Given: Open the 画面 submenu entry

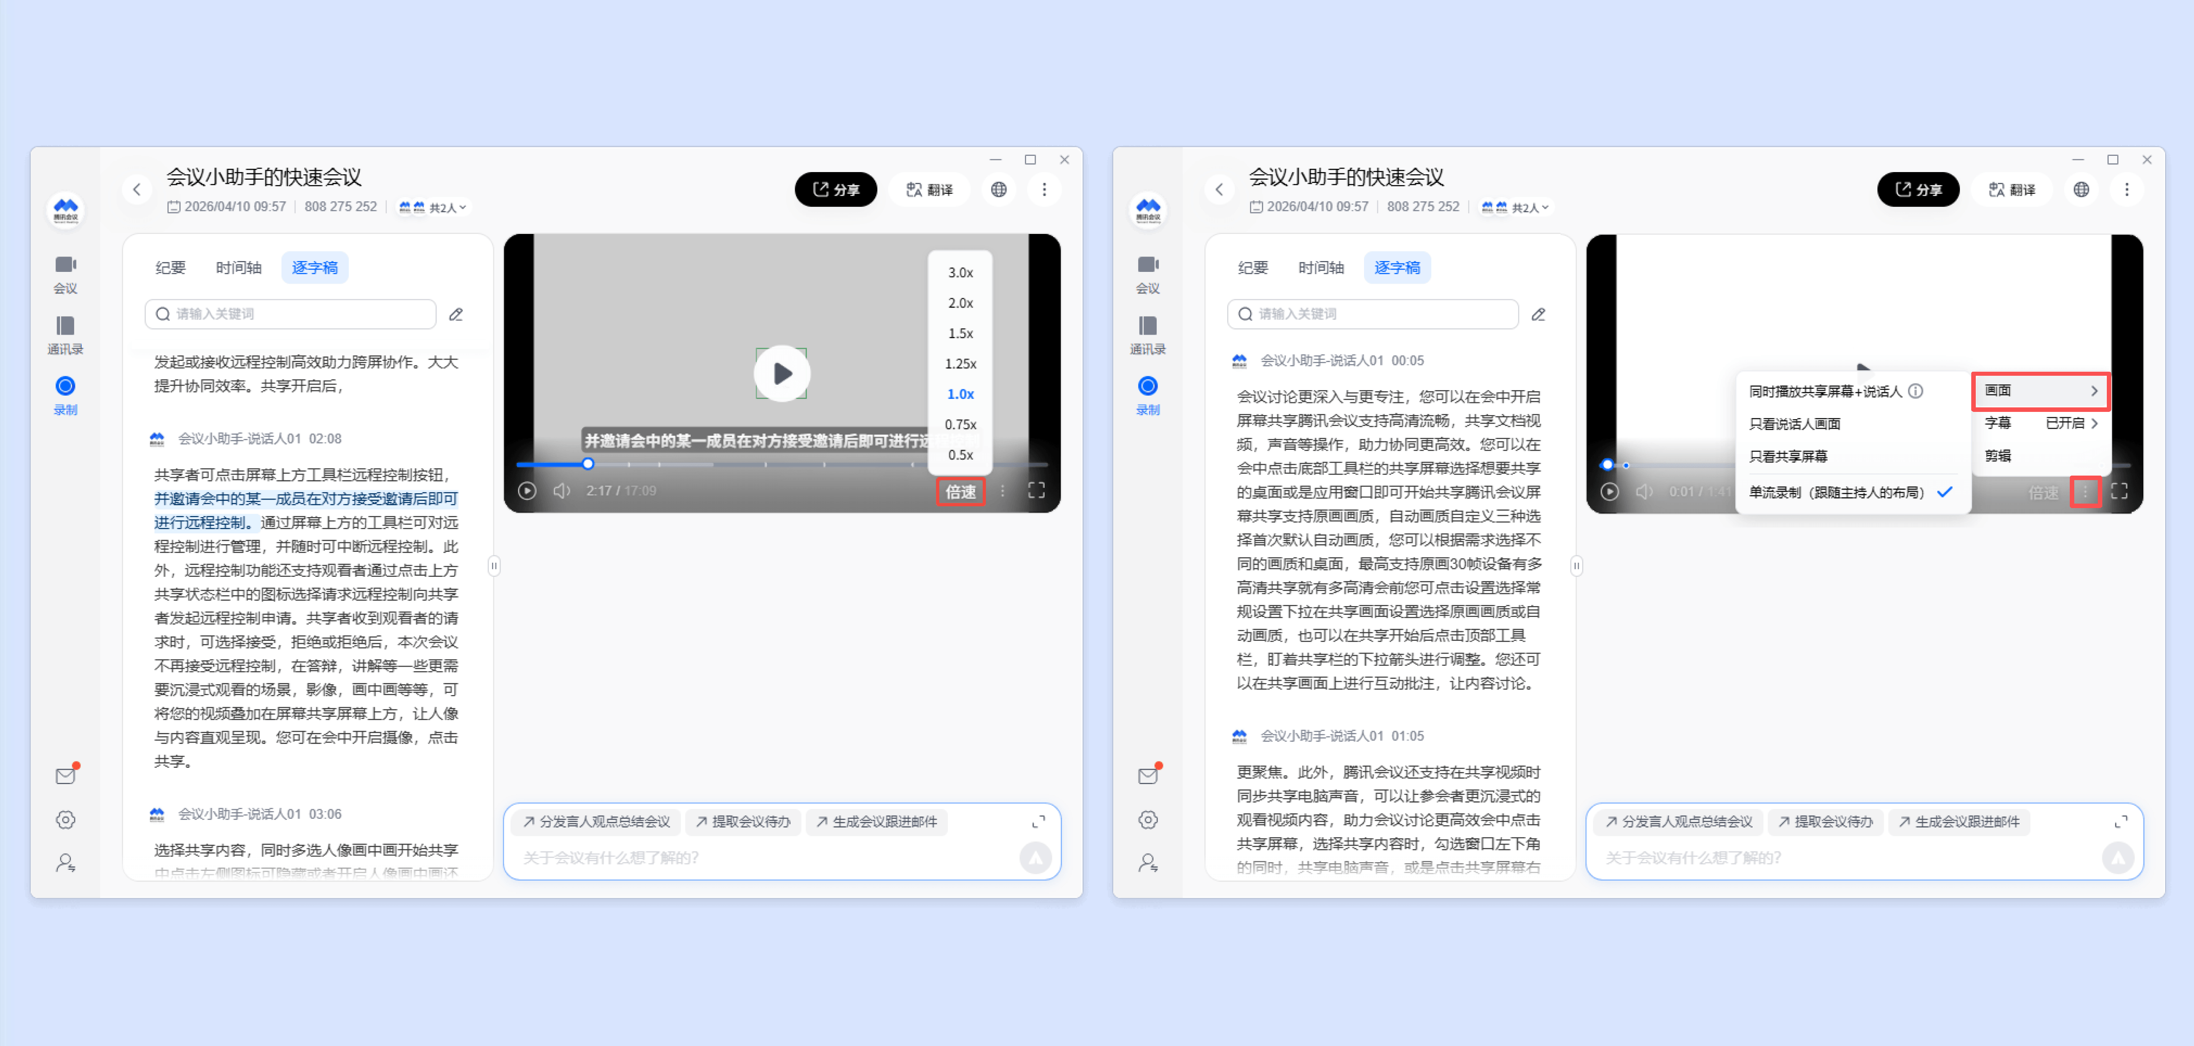Looking at the screenshot, I should pyautogui.click(x=2041, y=391).
